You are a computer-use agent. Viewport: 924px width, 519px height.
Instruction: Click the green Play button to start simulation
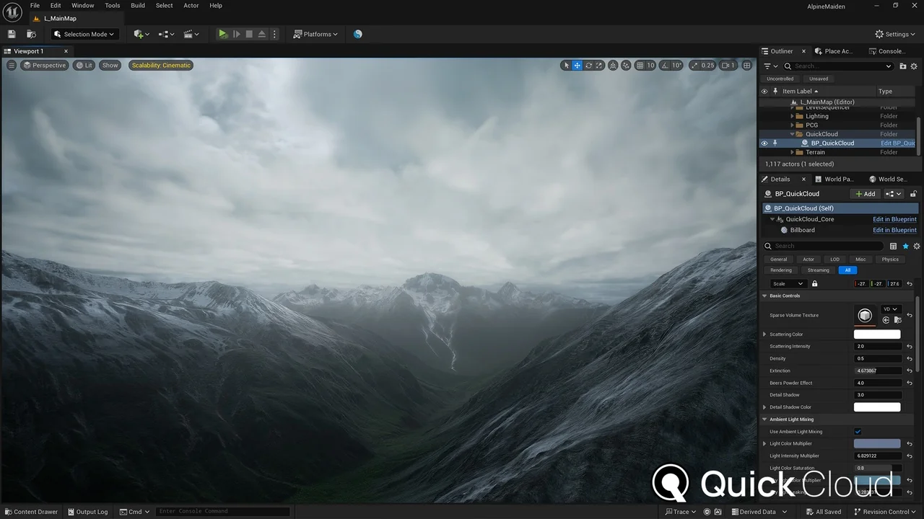click(x=222, y=34)
